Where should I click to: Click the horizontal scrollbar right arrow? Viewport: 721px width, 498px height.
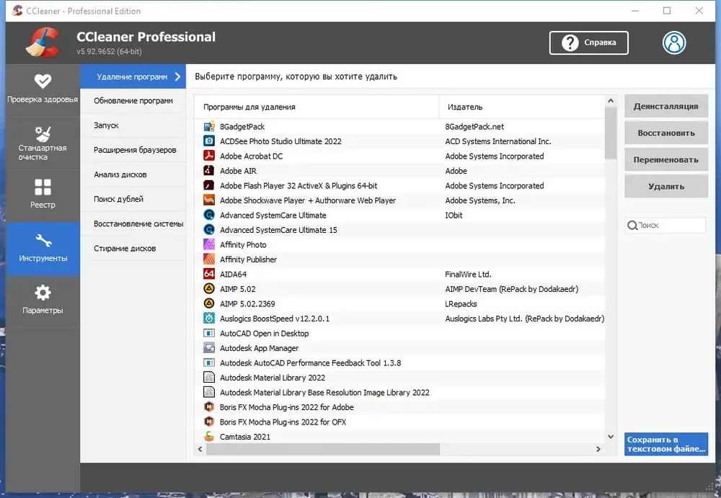coord(598,449)
